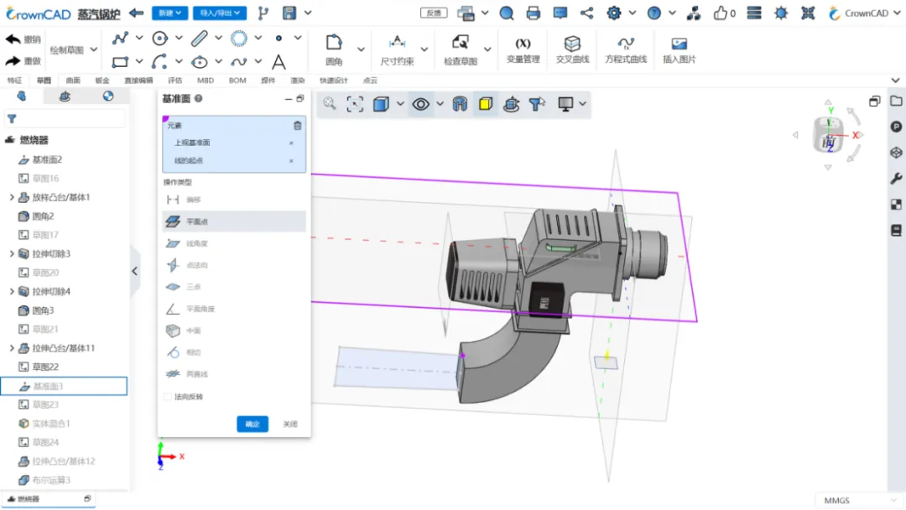Click the selection filter funnel icon
The height and width of the screenshot is (510, 906).
537,104
